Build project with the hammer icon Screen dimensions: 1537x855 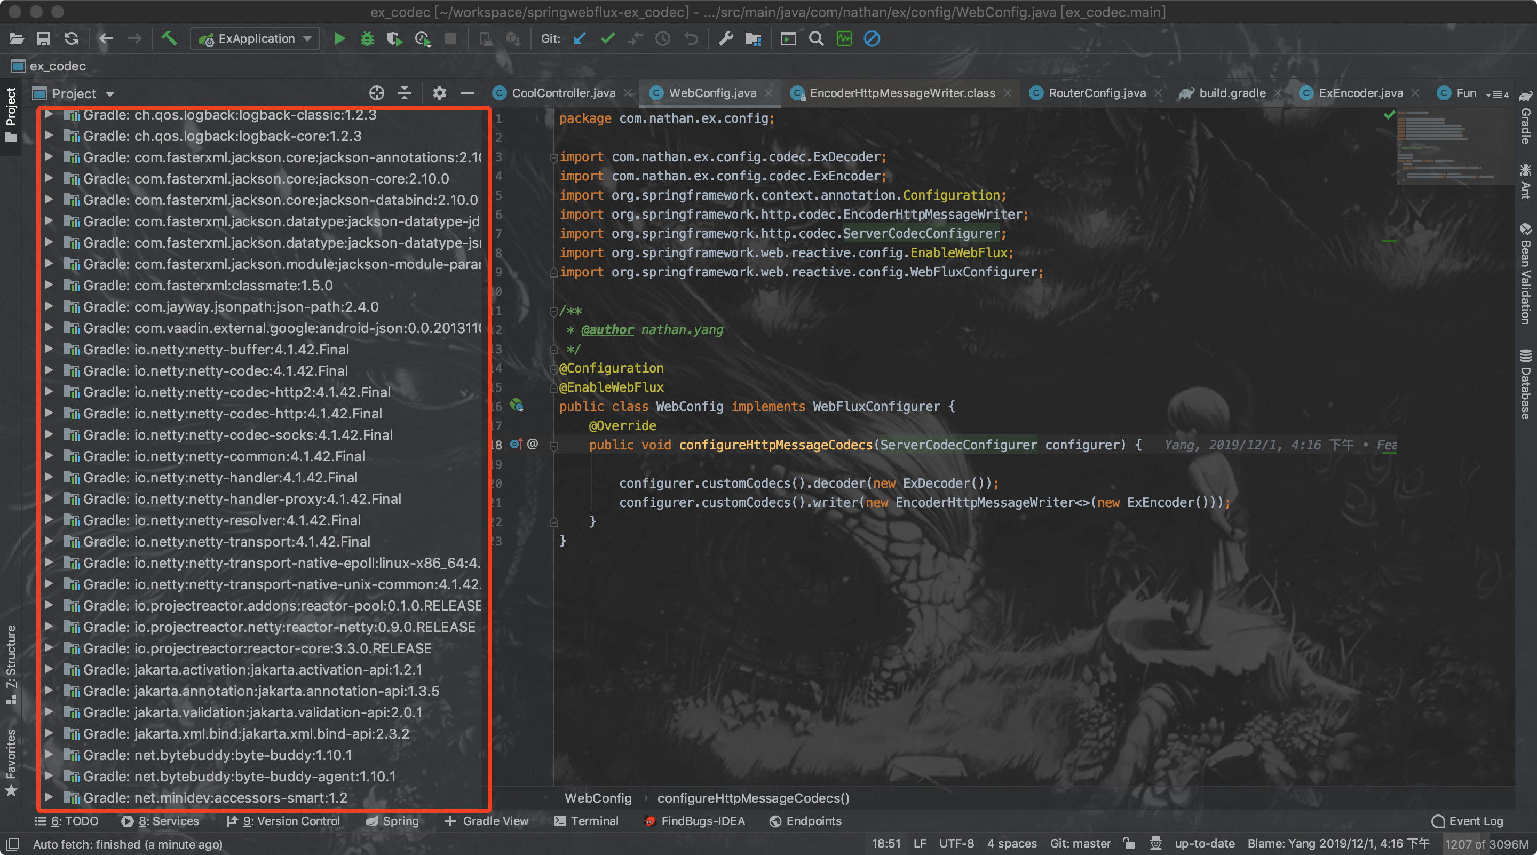(x=169, y=39)
